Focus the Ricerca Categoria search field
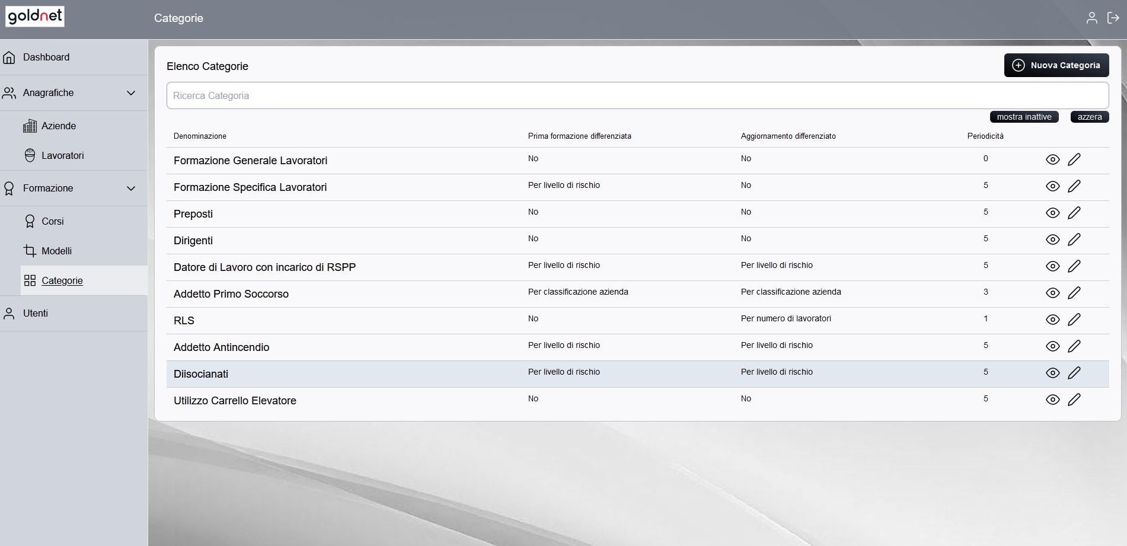 tap(637, 95)
